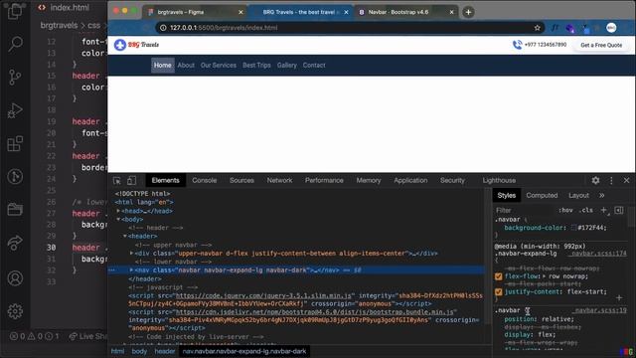This screenshot has height=358, width=636.
Task: Open VS Code Search panel
Action: click(16, 44)
